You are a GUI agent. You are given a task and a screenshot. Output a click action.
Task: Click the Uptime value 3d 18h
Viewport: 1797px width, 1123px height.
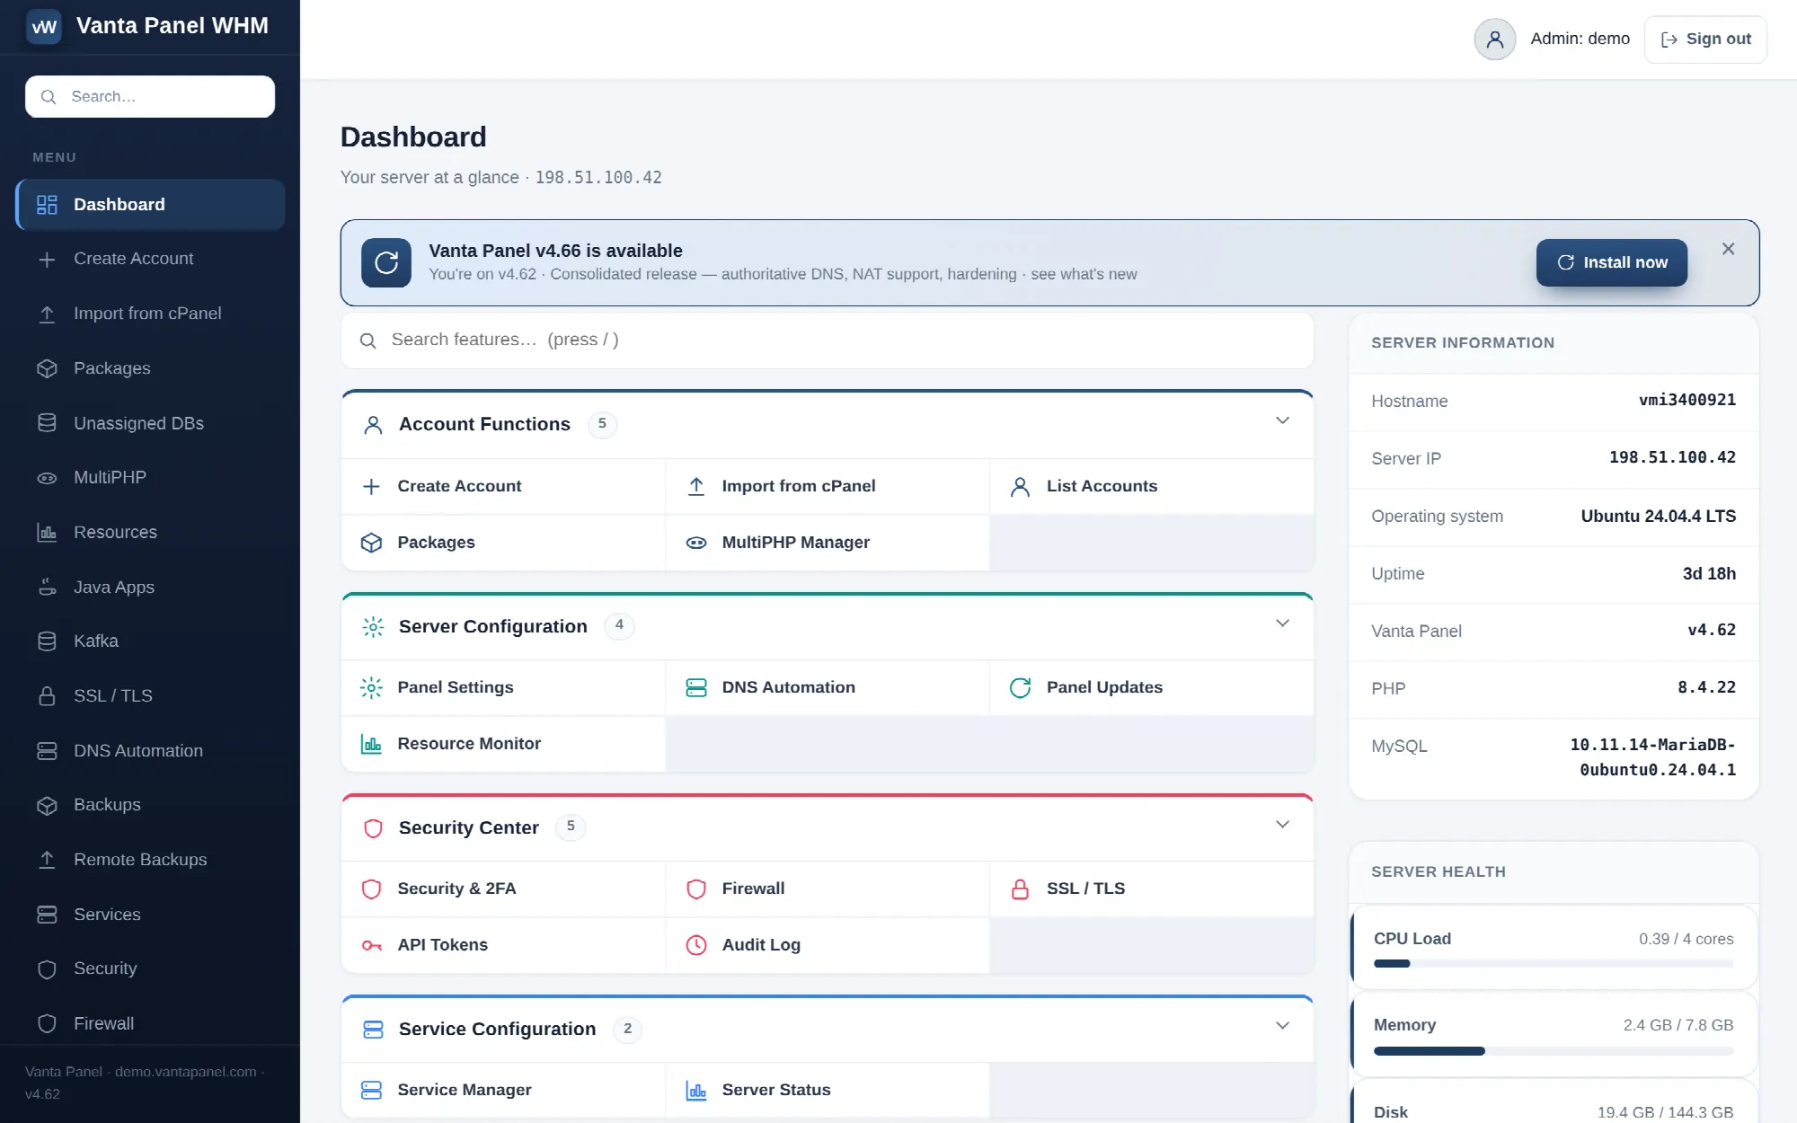[1709, 574]
